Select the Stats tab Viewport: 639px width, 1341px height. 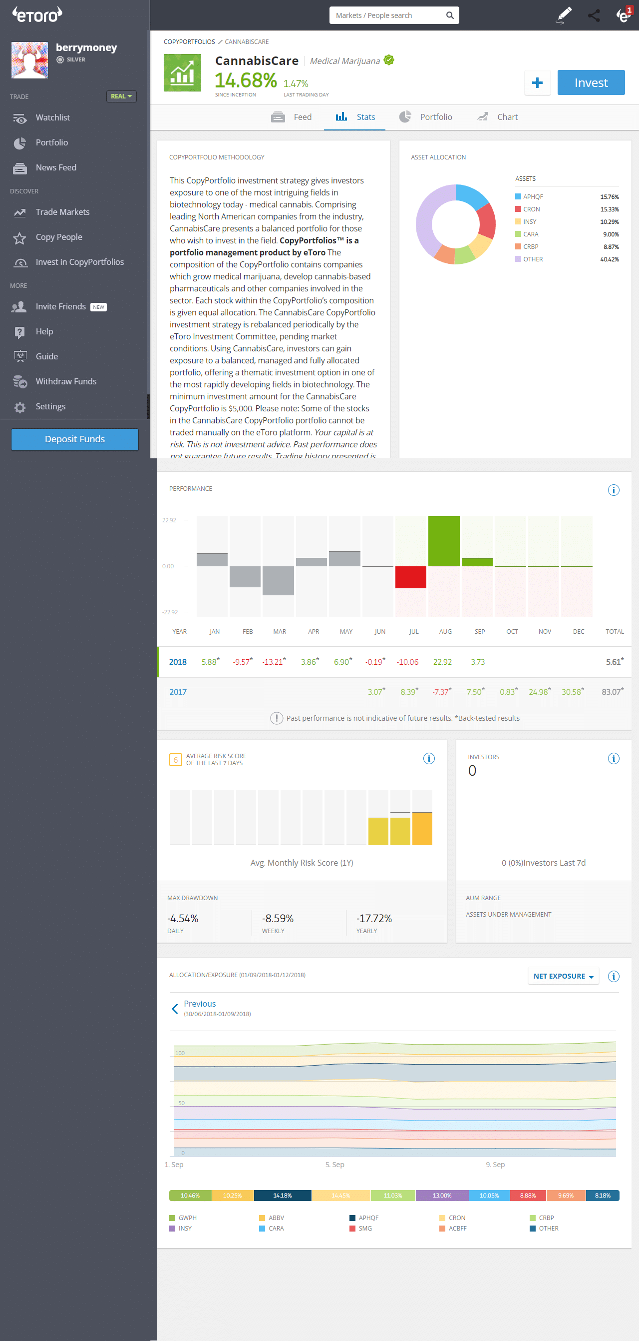pos(354,117)
